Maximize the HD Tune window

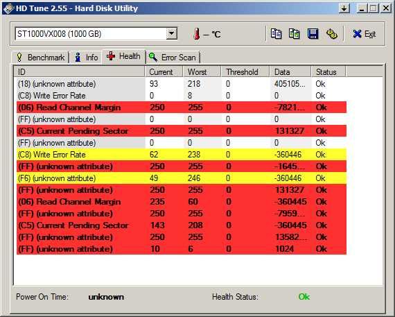point(374,8)
